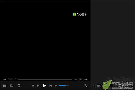
Task: Open a file with the folder icon
Action: click(12, 86)
